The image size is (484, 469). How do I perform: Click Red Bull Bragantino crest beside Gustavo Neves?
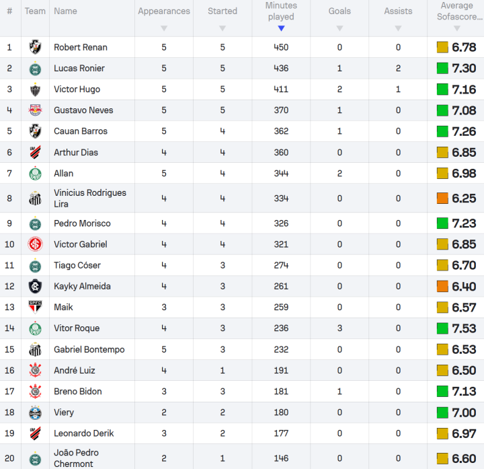click(x=35, y=110)
